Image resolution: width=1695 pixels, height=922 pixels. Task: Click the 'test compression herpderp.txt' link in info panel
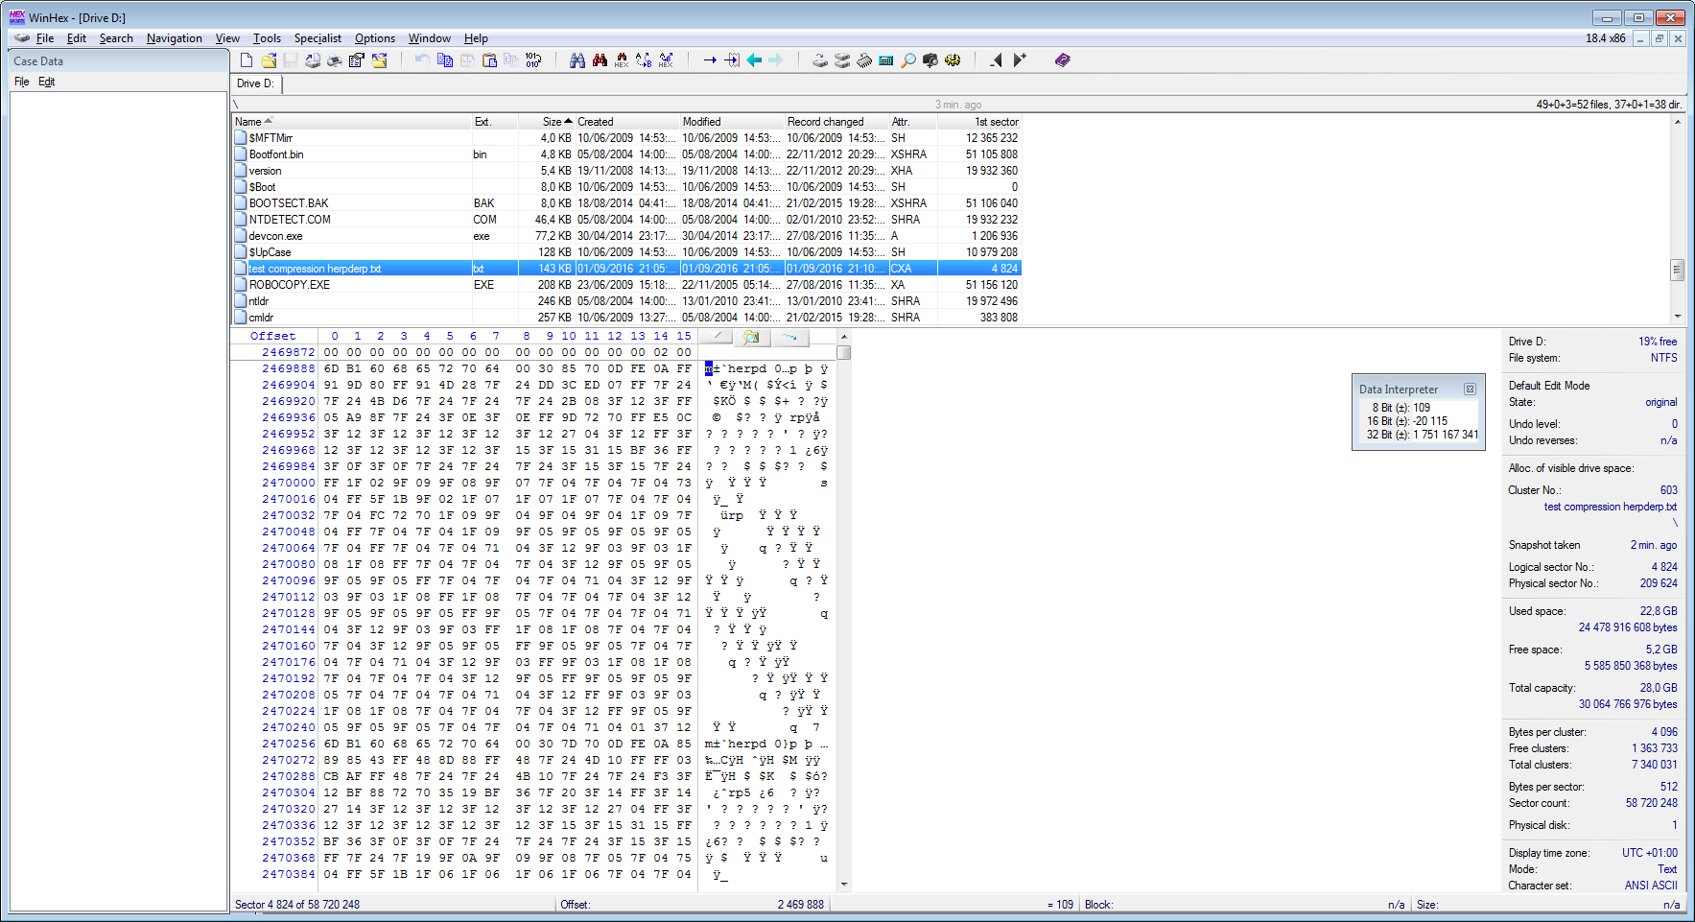pyautogui.click(x=1611, y=507)
